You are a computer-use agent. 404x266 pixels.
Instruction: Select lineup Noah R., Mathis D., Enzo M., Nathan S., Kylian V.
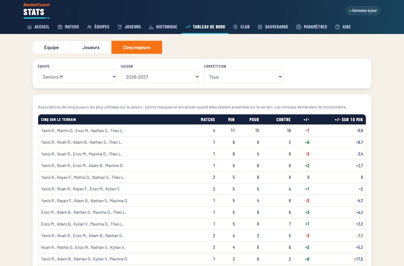point(202,247)
